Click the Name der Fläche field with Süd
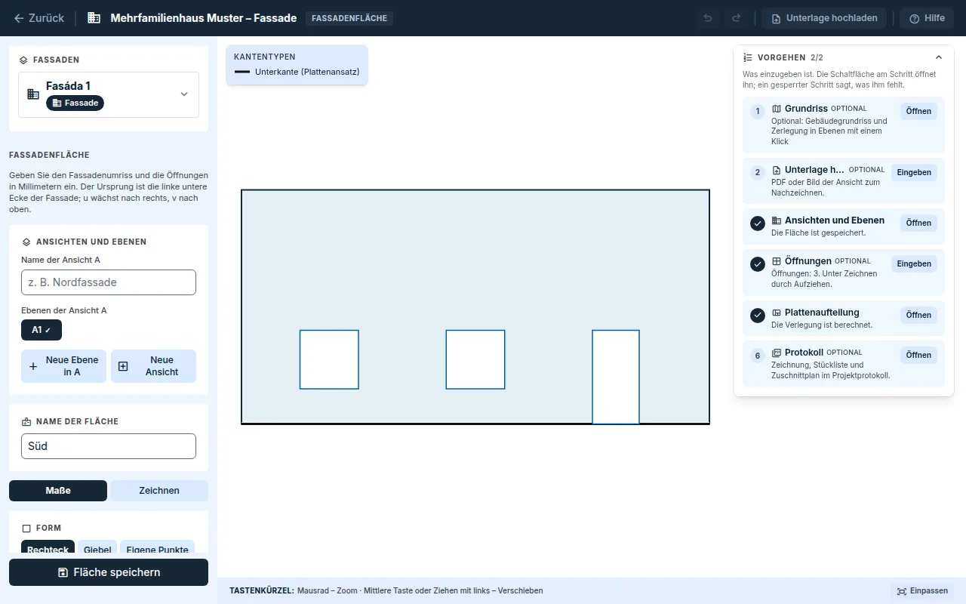This screenshot has width=966, height=604. (x=109, y=446)
